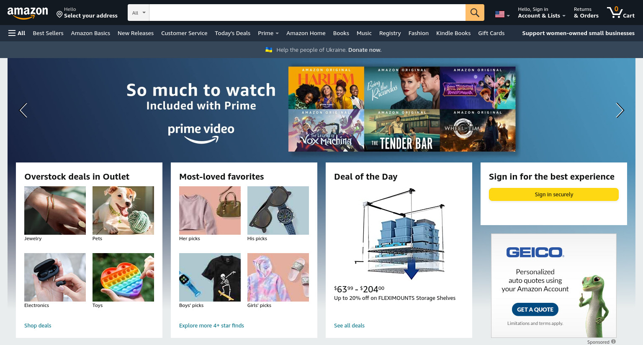Click the $63.99 - $204.00 price
643x345 pixels.
359,289
